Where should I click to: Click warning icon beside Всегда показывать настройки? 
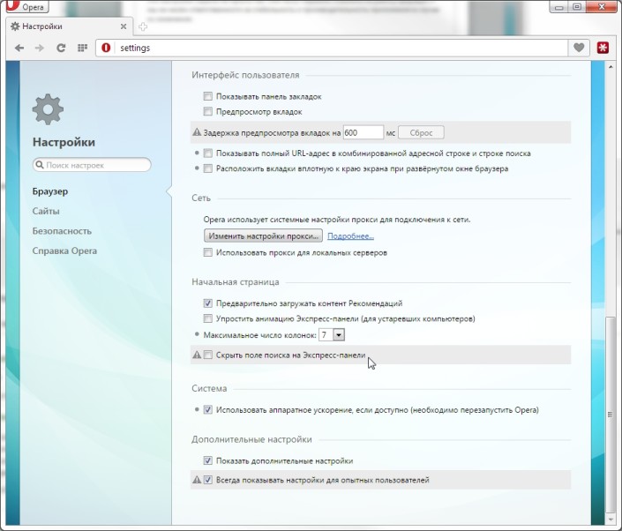197,480
